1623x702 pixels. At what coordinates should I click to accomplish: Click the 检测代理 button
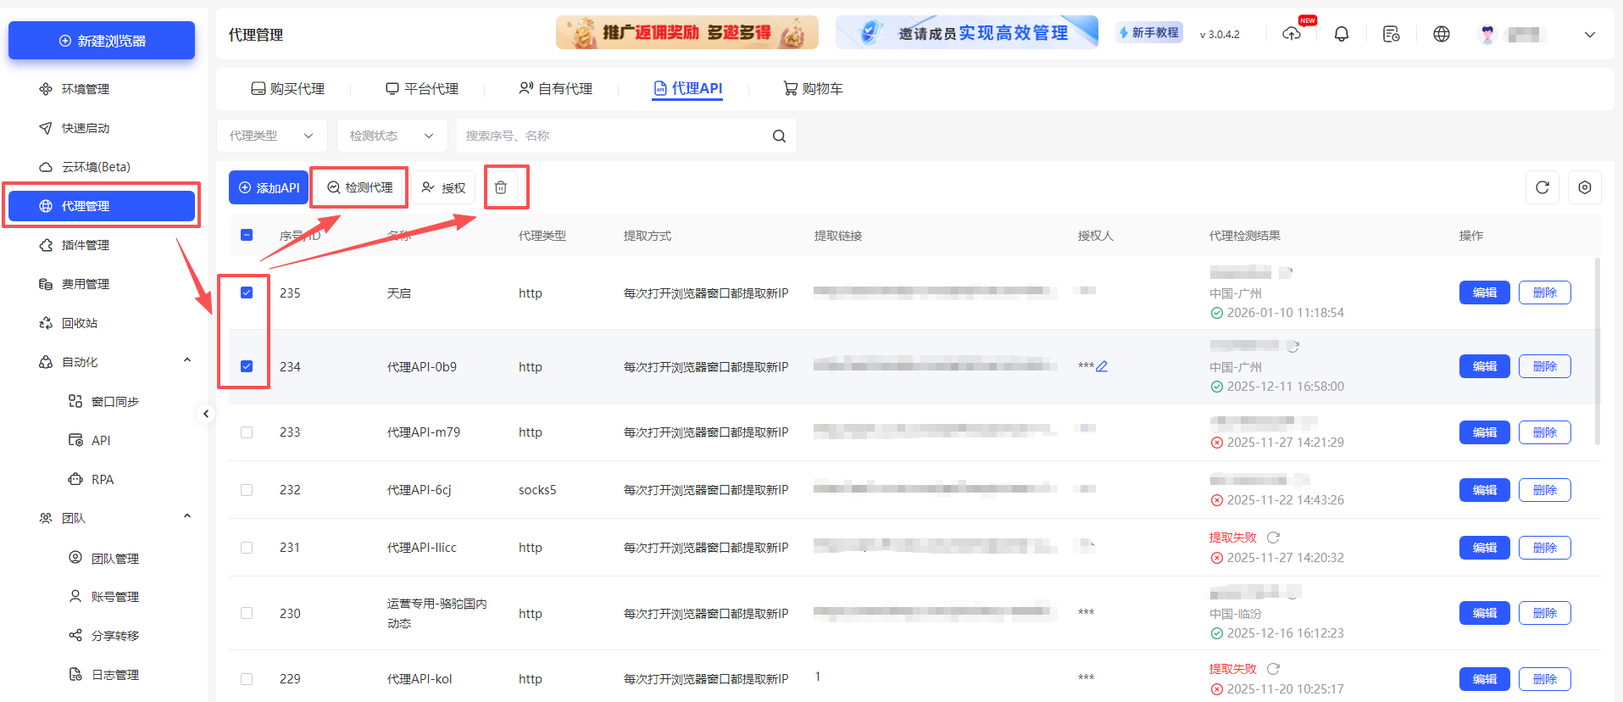(x=359, y=187)
